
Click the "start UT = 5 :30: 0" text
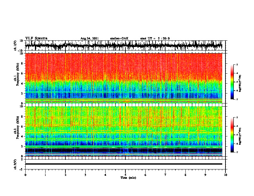[x=155, y=38]
